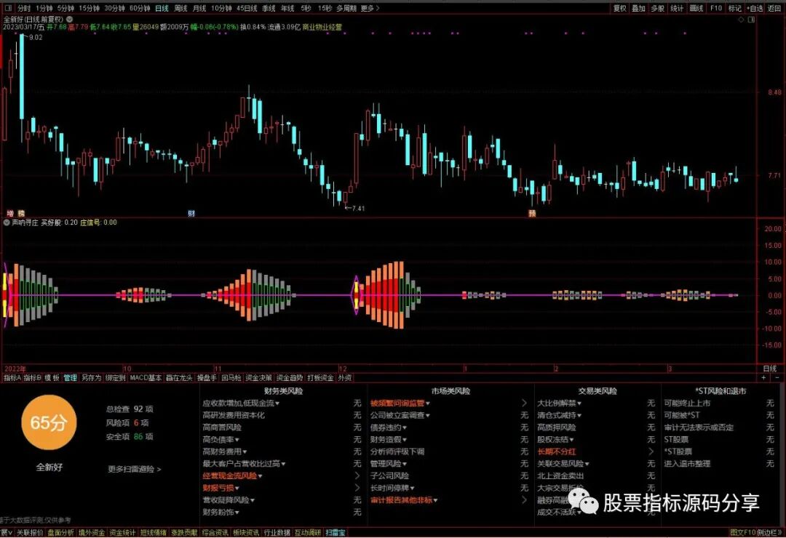Screen dimensions: 786x538
Task: Click the 叠加 overlay button
Action: (638, 9)
